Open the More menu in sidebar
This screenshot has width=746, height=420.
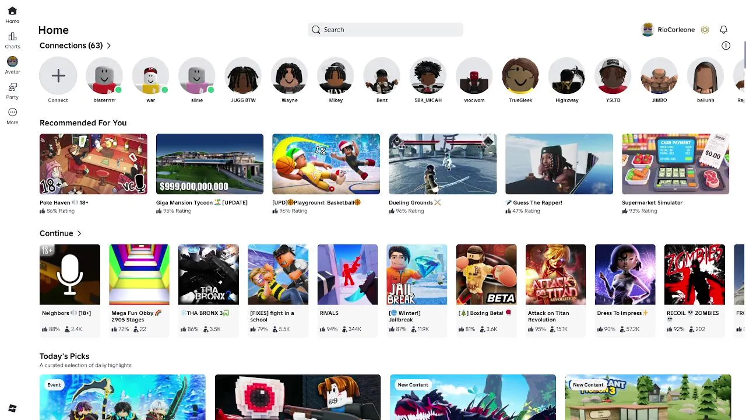(12, 116)
